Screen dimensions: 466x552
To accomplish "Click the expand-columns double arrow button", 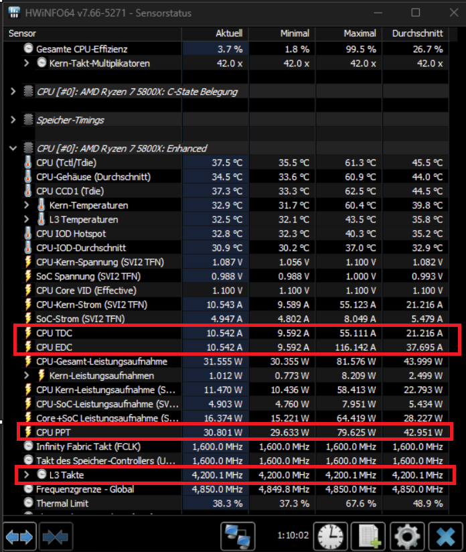I will pos(19,537).
